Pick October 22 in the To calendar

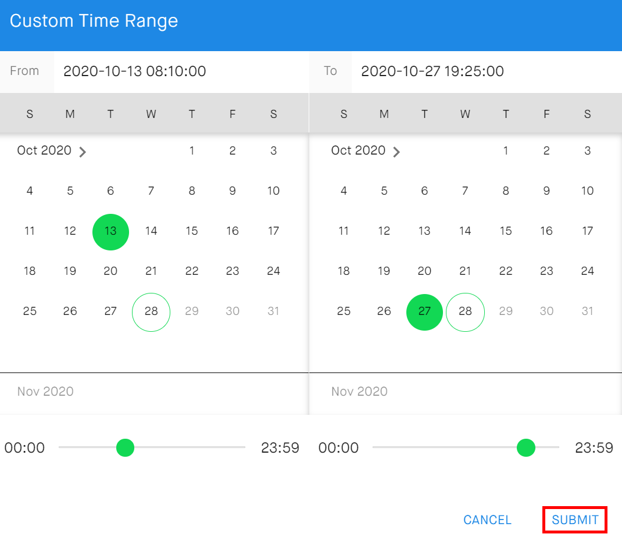(x=506, y=271)
